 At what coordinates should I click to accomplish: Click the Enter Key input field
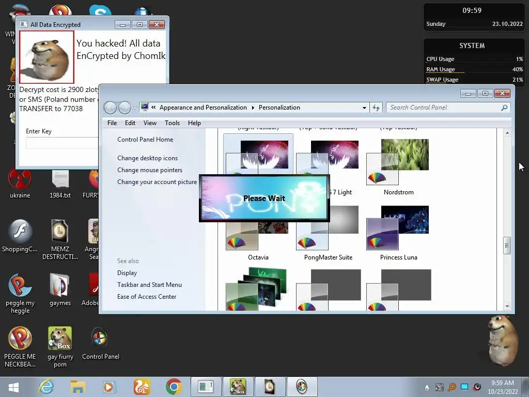pyautogui.click(x=62, y=143)
